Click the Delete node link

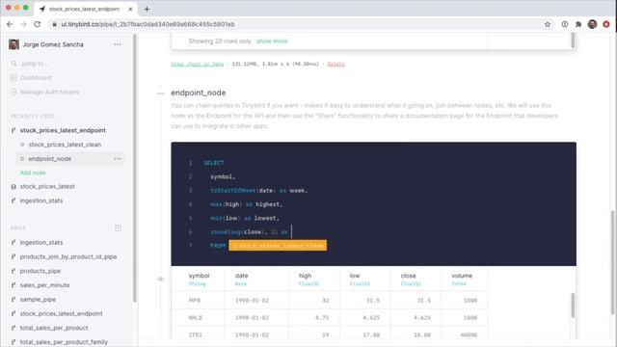click(336, 64)
